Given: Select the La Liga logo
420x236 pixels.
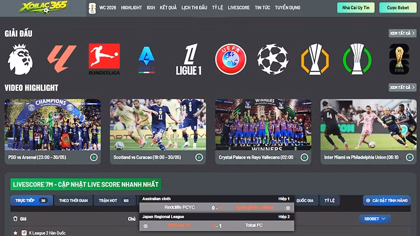Looking at the screenshot, I should (x=62, y=59).
